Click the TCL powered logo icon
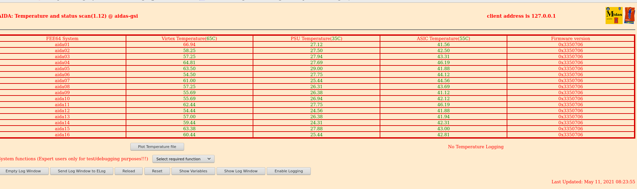Image resolution: width=637 pixels, height=189 pixels. [630, 16]
